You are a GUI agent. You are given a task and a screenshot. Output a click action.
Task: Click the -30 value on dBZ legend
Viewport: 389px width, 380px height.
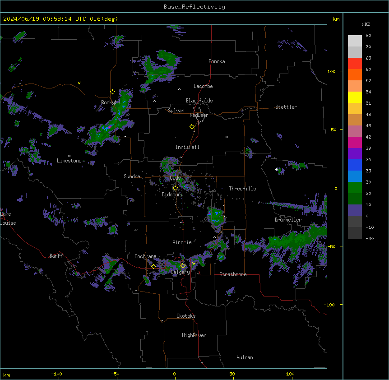pyautogui.click(x=370, y=239)
